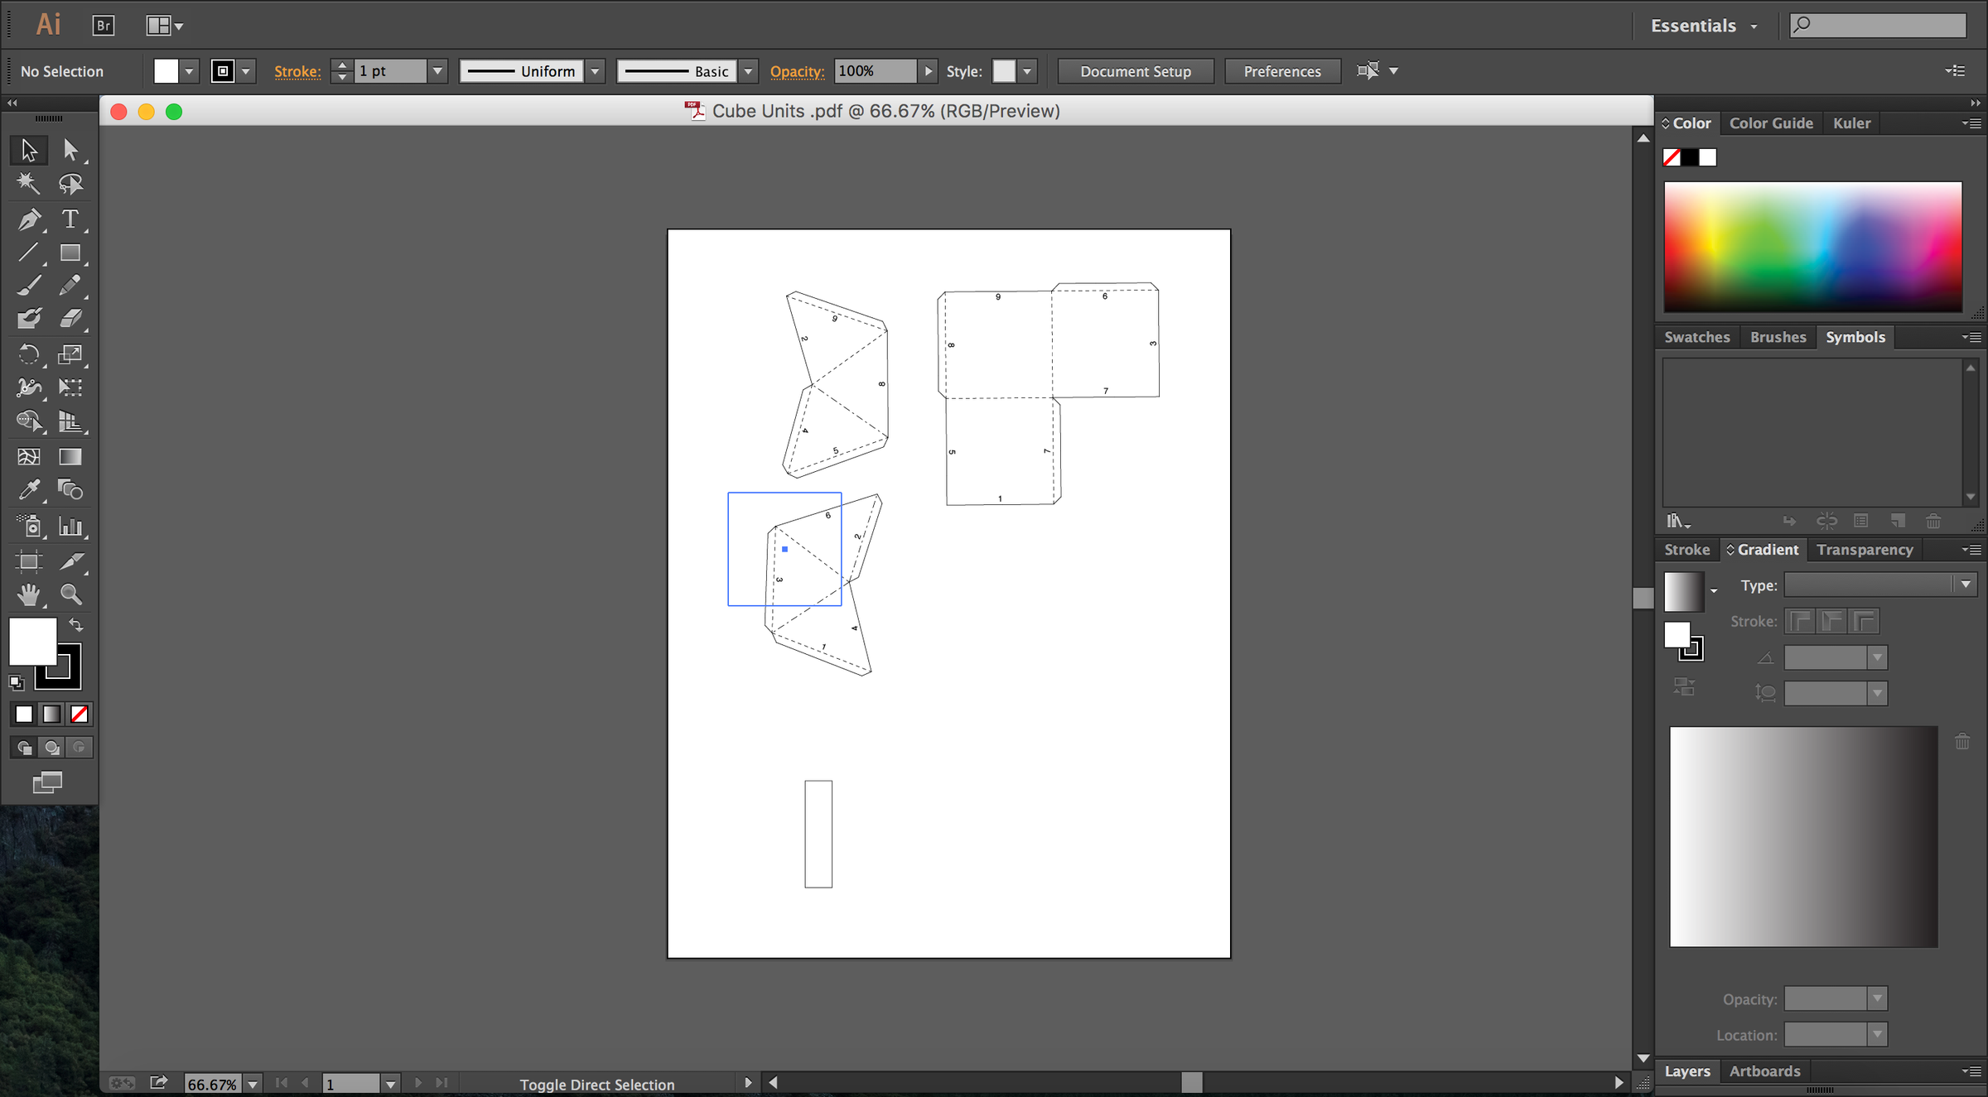Click the Document Setup button
Viewport: 1988px width, 1097px height.
(1135, 71)
